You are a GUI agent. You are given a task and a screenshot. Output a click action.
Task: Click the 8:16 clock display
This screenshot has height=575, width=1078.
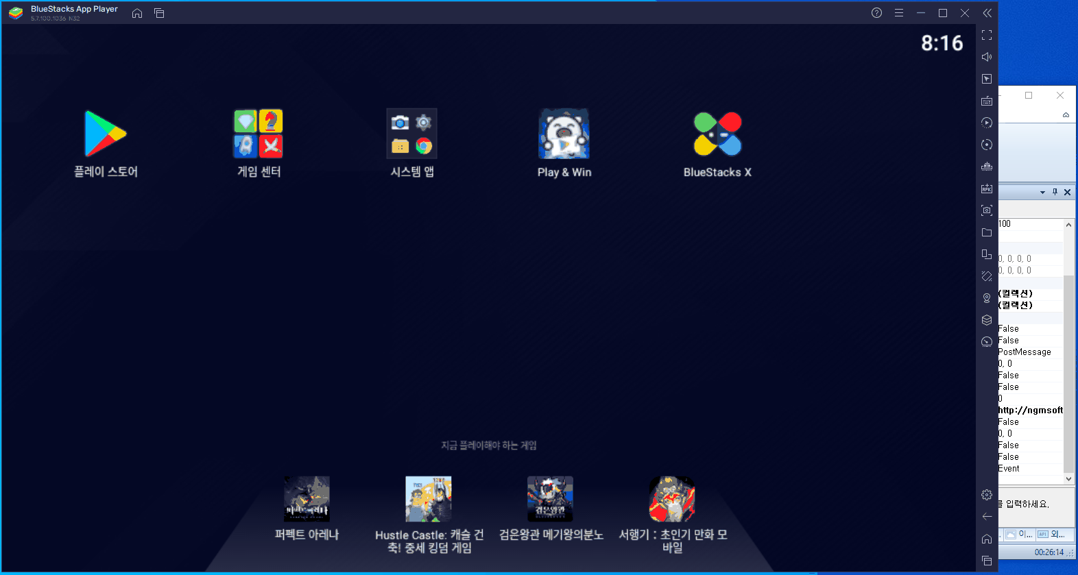pyautogui.click(x=942, y=43)
